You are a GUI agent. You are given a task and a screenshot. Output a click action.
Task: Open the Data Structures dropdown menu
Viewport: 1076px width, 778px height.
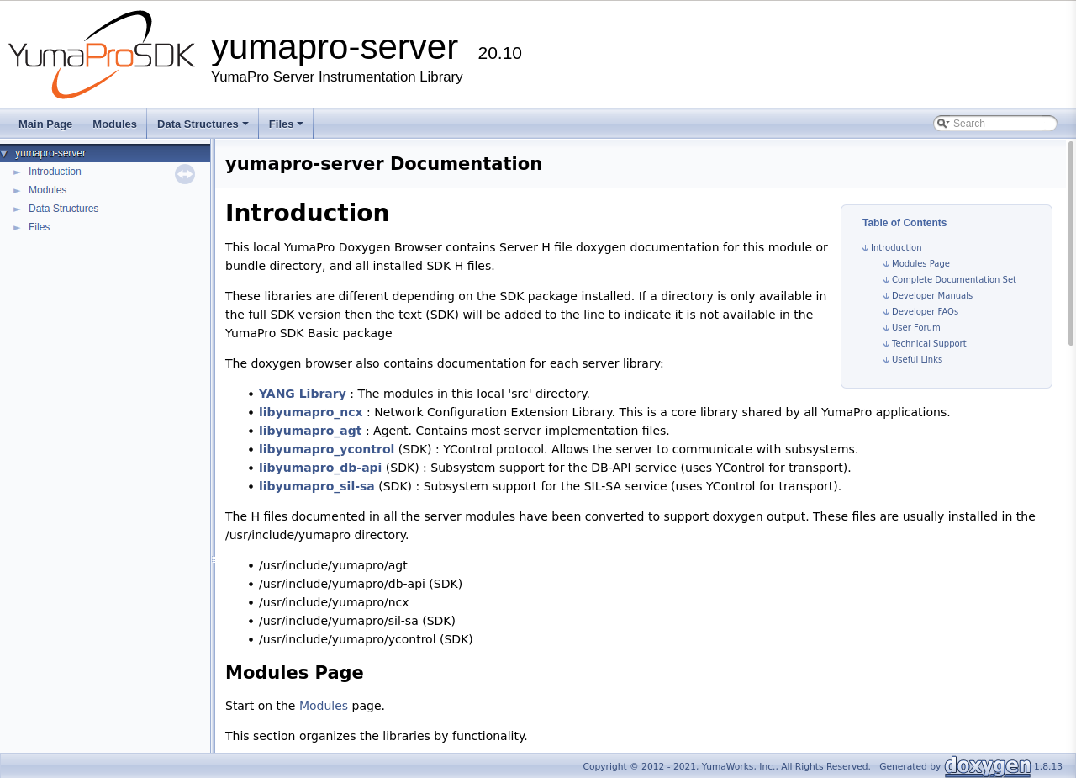click(202, 124)
